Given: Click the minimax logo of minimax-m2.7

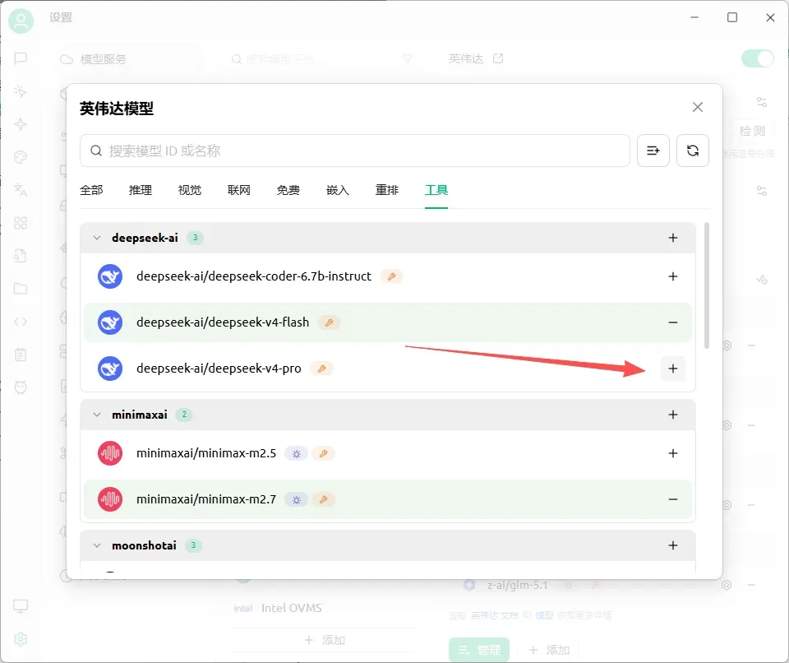Looking at the screenshot, I should pyautogui.click(x=109, y=500).
